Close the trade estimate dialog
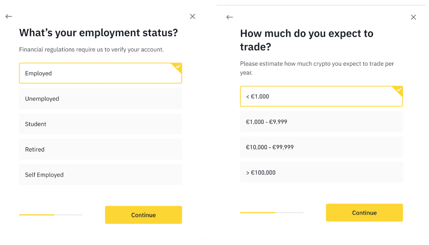The image size is (429, 245). tap(413, 17)
